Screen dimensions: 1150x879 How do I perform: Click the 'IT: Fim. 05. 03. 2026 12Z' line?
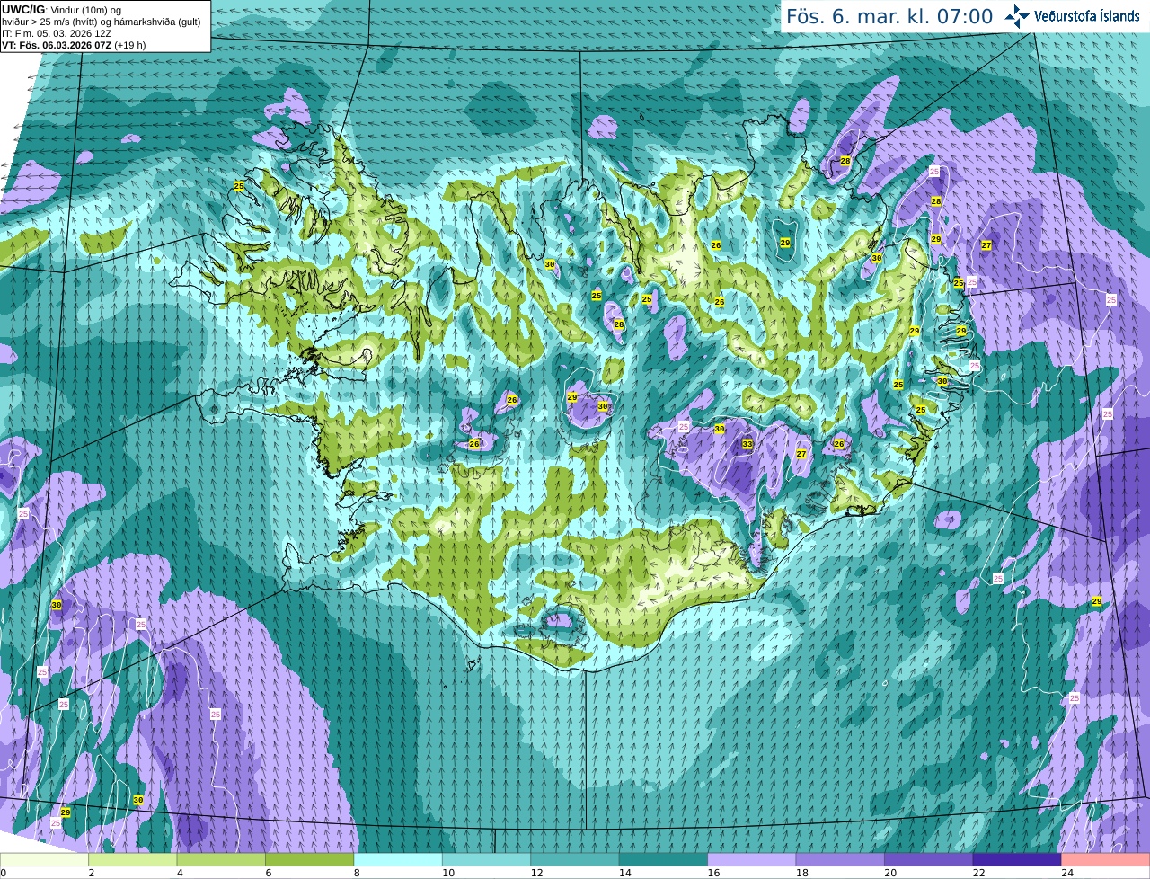coord(57,33)
